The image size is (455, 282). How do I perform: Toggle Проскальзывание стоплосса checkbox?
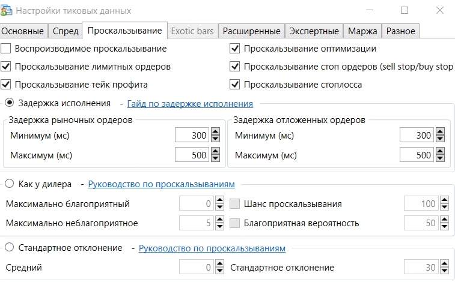coord(234,85)
